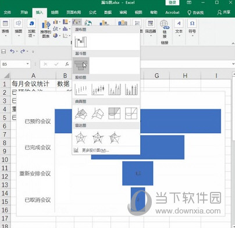Open the Illustrations dropdown

19,28
